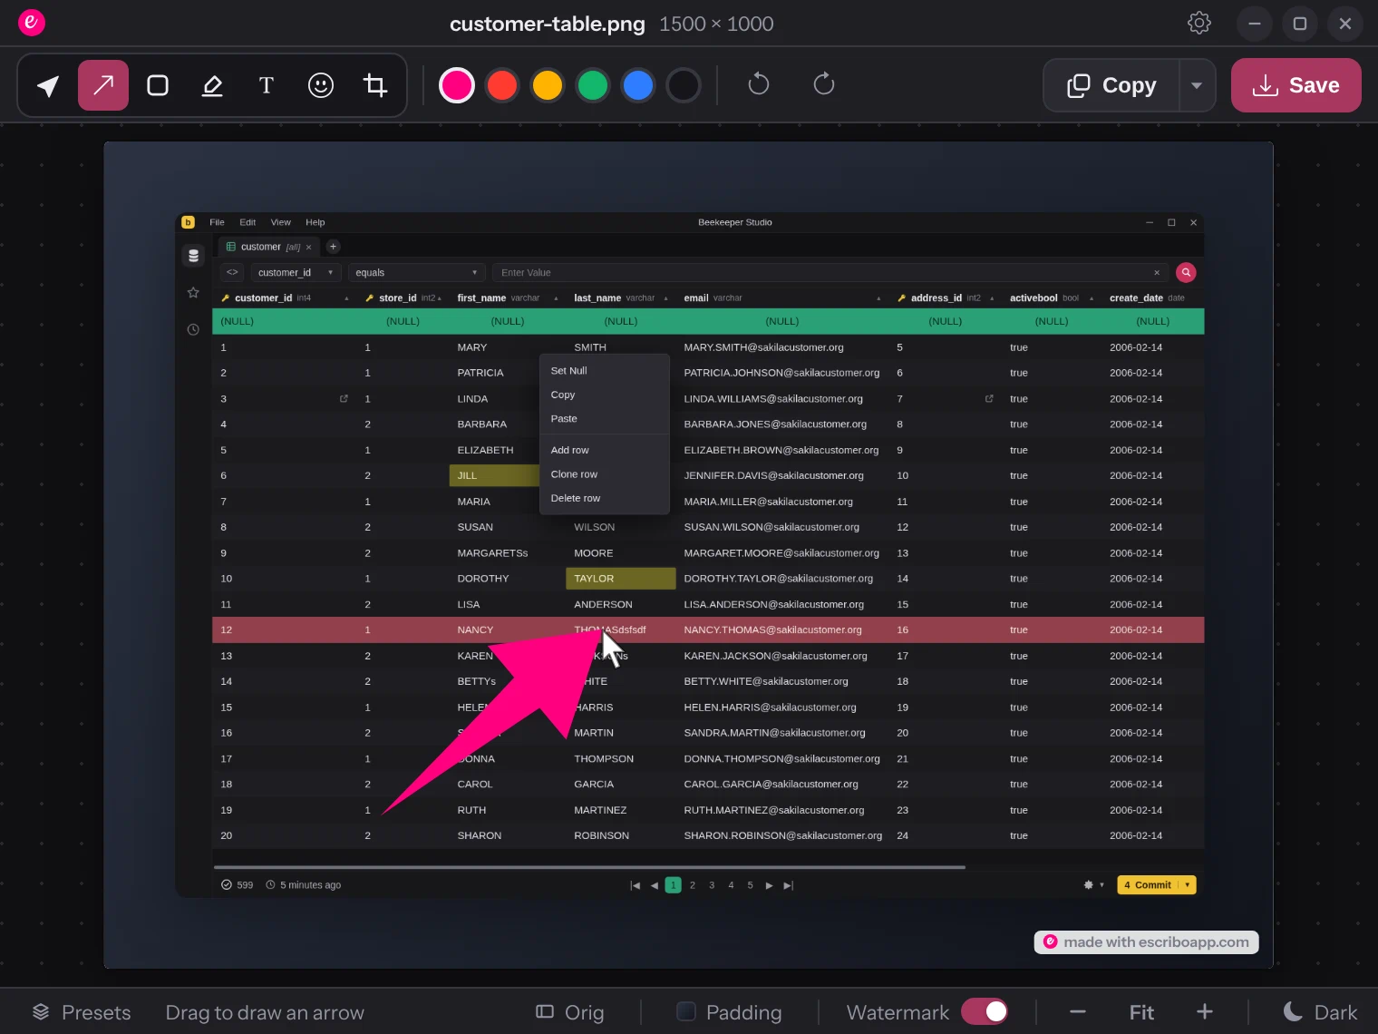Choose the rectangle shape tool

coord(158,85)
